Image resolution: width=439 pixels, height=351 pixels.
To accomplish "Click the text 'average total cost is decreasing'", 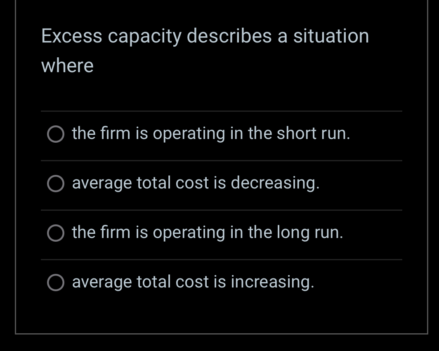I will 196,183.
